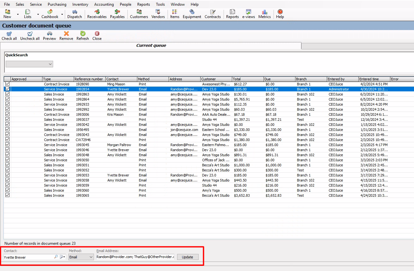Viewport: 414px width, 271px height.
Task: Open Cashbook from the toolbar
Action: tap(50, 14)
